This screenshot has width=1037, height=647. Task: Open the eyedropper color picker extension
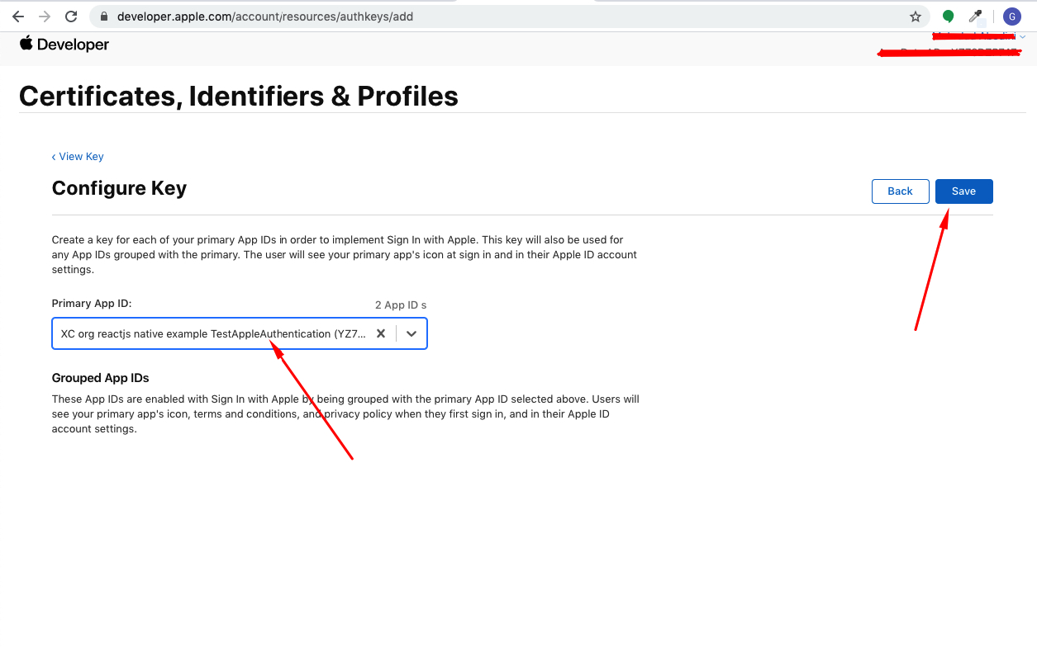coord(976,17)
